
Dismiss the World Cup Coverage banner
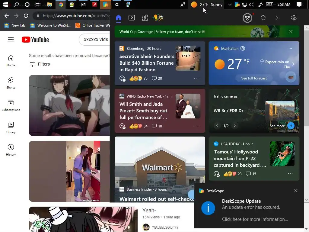(291, 31)
